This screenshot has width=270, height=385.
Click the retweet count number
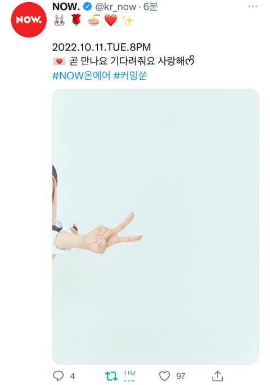tap(130, 376)
